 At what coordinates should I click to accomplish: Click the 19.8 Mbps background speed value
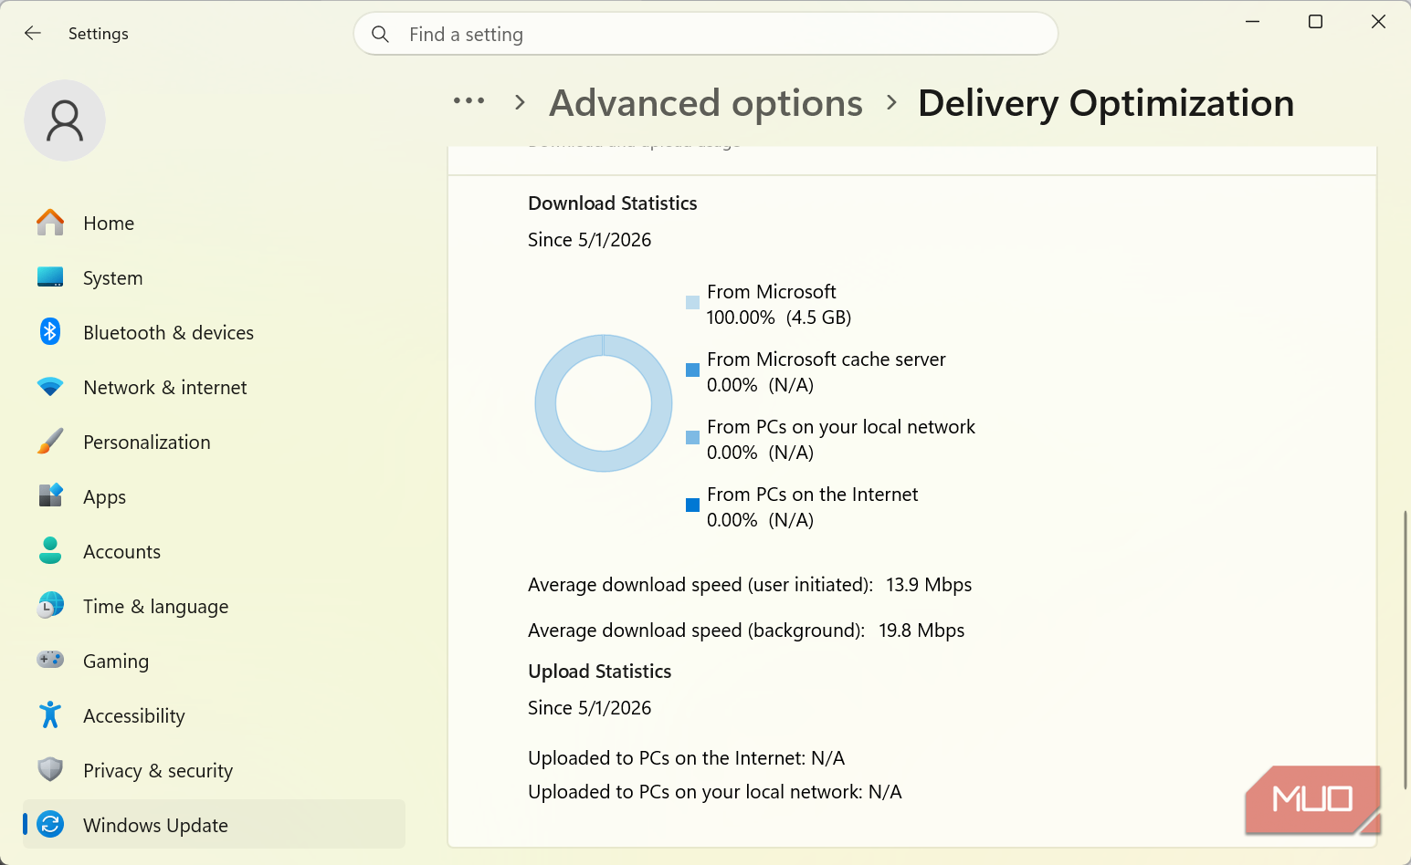point(921,631)
